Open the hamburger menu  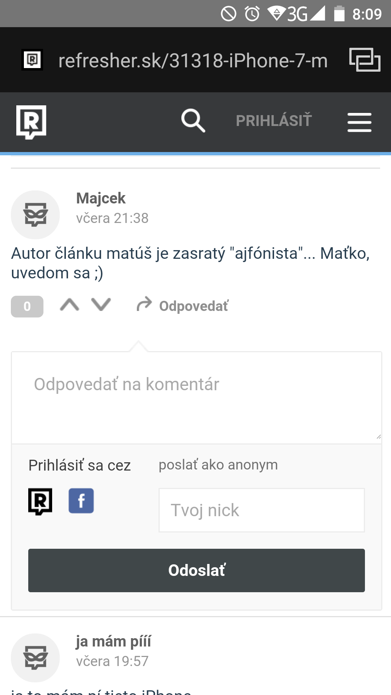click(x=359, y=122)
